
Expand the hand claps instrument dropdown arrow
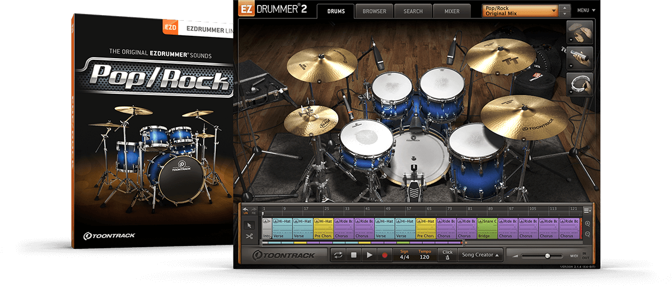[x=570, y=40]
